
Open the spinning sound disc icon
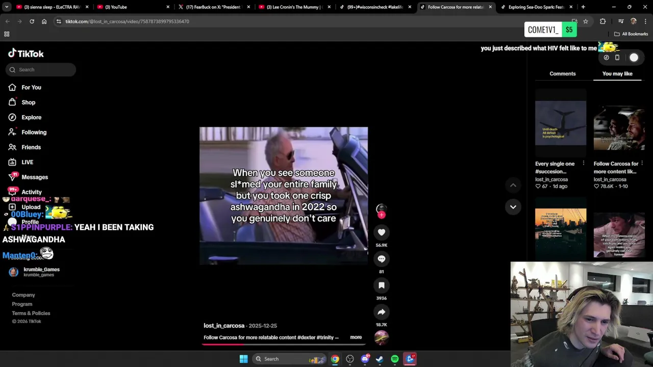click(382, 337)
